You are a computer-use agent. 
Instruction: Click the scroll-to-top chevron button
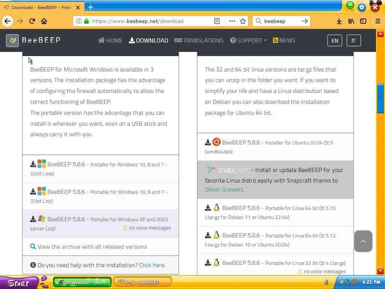363,241
